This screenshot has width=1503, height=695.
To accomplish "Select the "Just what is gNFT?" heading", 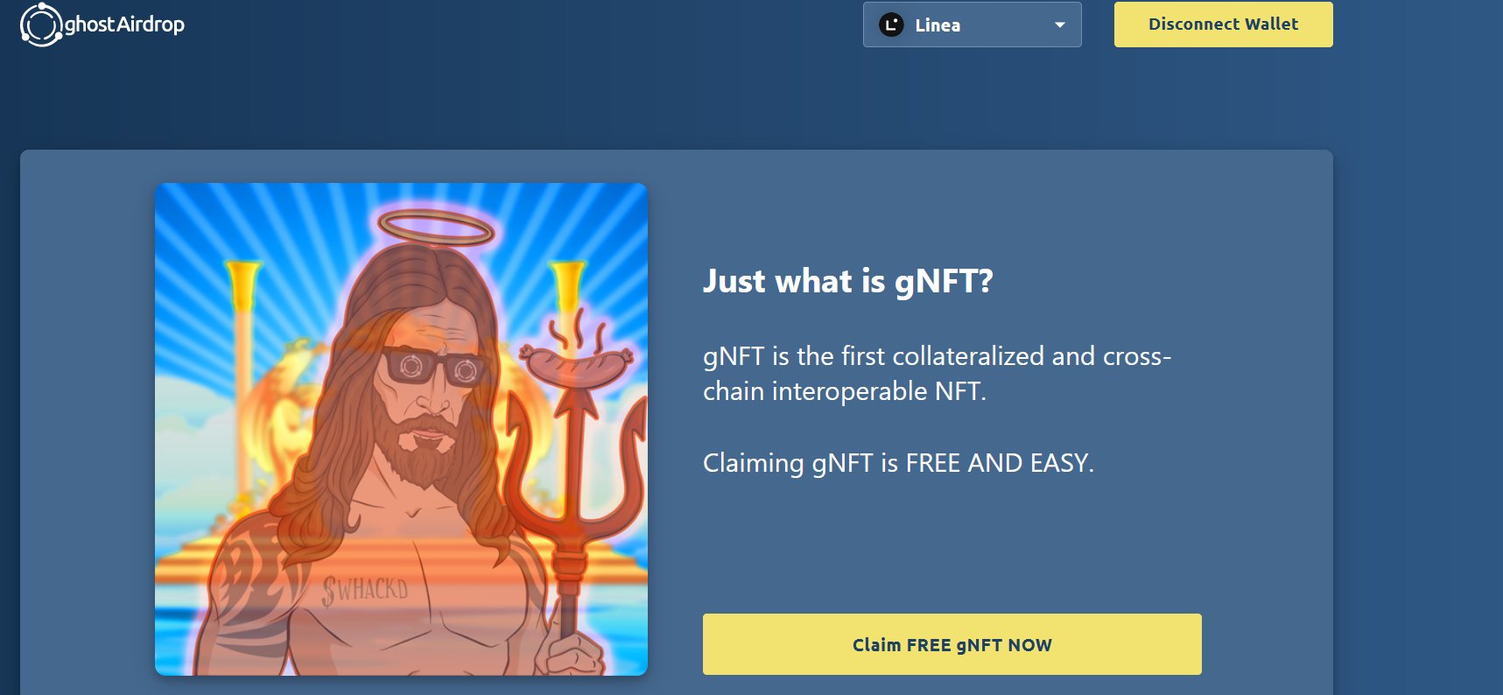I will [x=848, y=281].
